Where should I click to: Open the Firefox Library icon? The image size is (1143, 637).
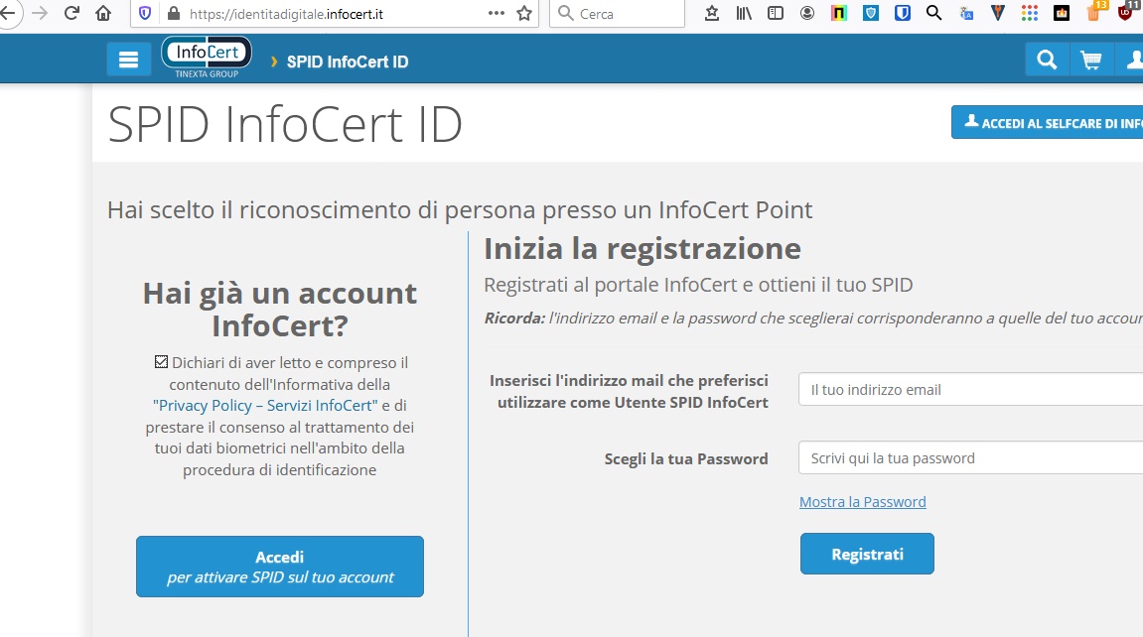(x=744, y=13)
